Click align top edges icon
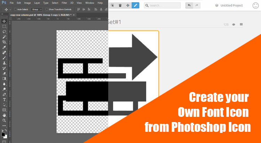 (79, 9)
